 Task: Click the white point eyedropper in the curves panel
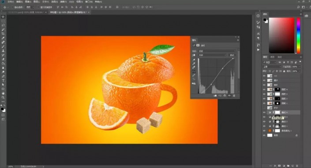[194, 67]
